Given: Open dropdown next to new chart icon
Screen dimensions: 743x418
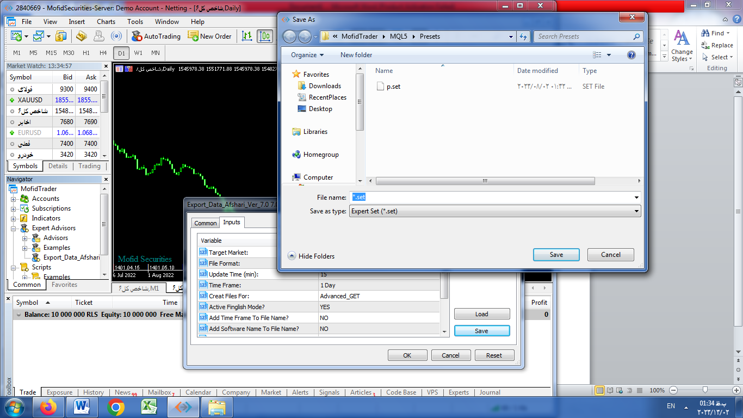Looking at the screenshot, I should [x=26, y=36].
